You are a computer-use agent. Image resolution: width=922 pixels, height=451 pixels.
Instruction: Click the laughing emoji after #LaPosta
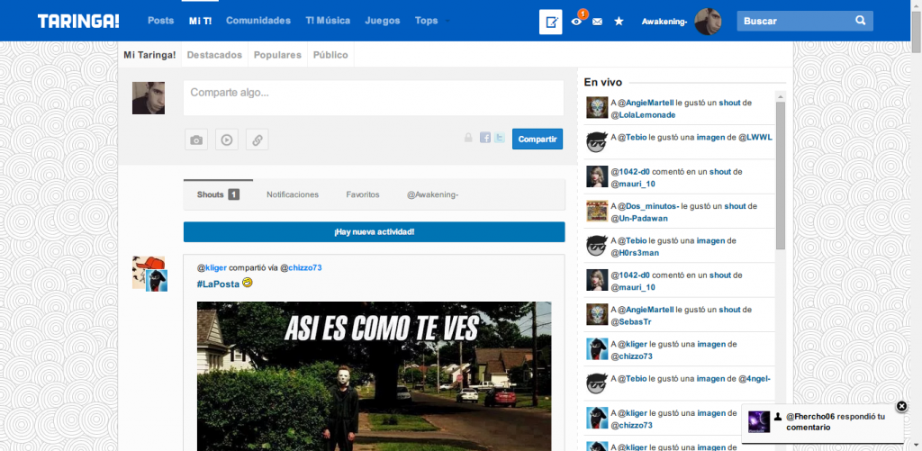click(247, 283)
